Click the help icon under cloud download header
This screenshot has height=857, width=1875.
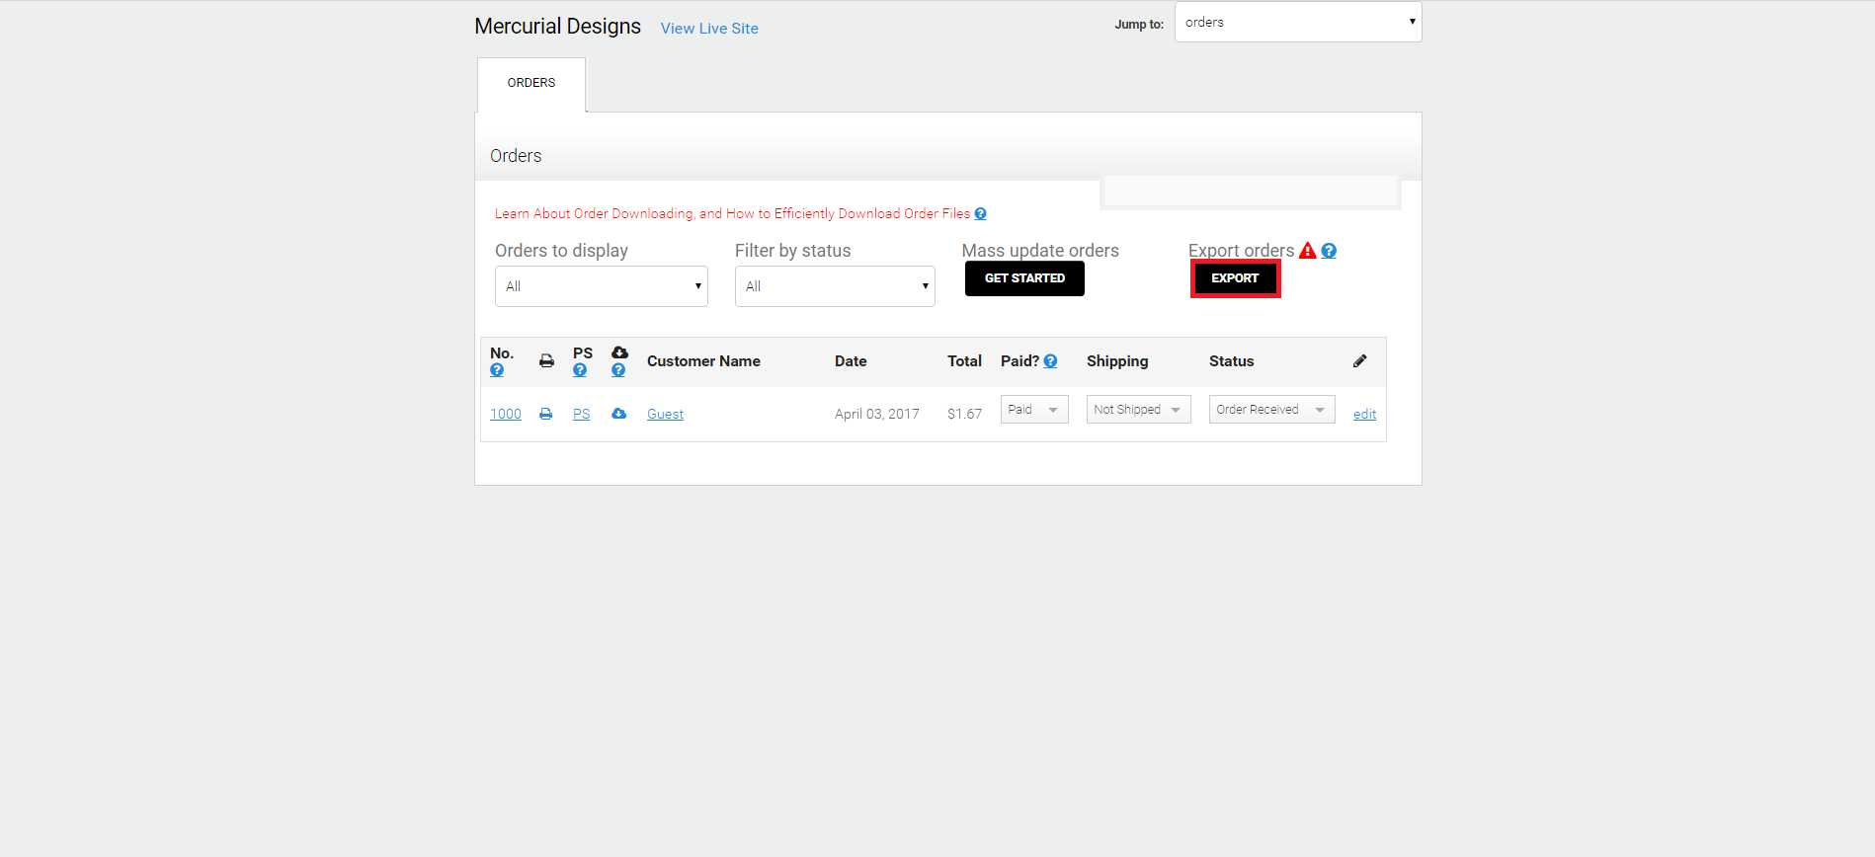click(618, 370)
